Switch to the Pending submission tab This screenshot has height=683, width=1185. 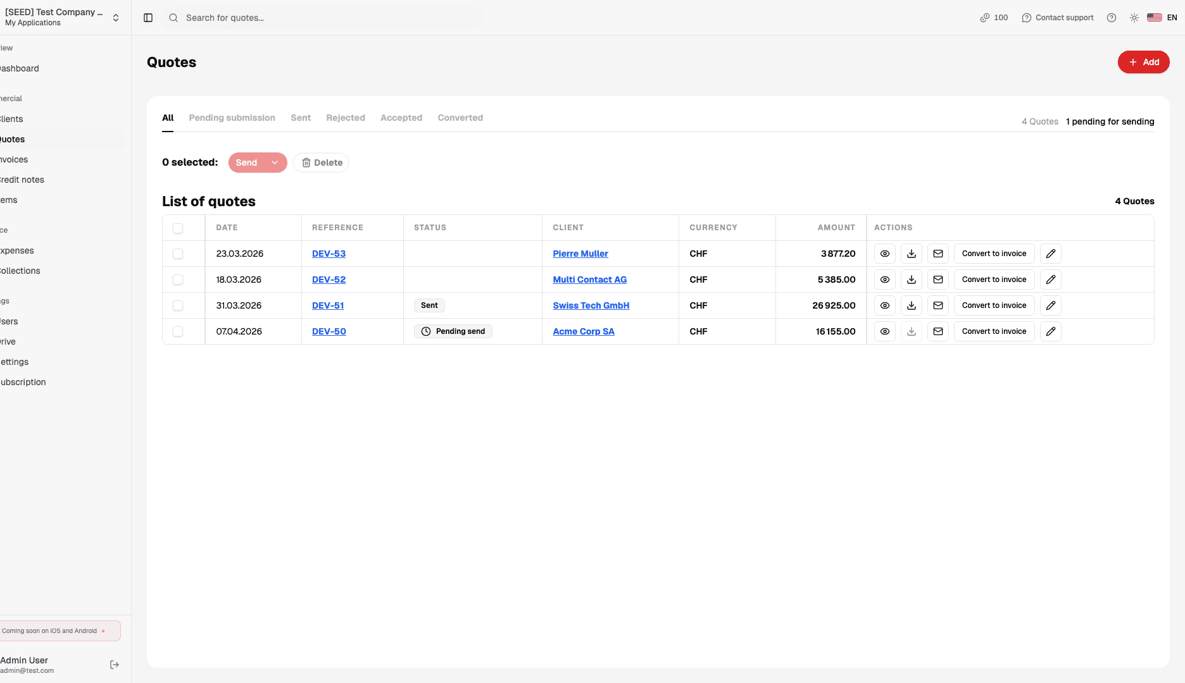coord(231,118)
